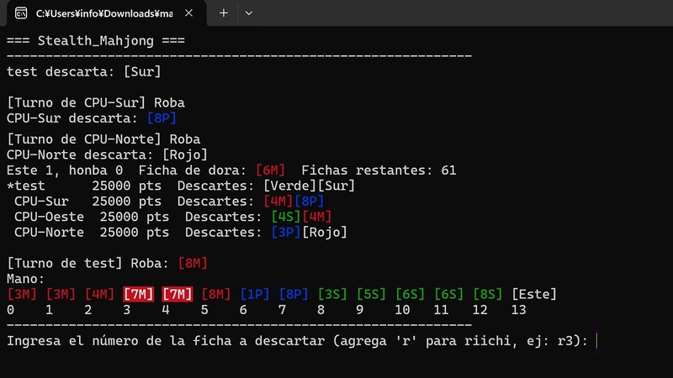Click the red [6M] dora tile

[270, 171]
